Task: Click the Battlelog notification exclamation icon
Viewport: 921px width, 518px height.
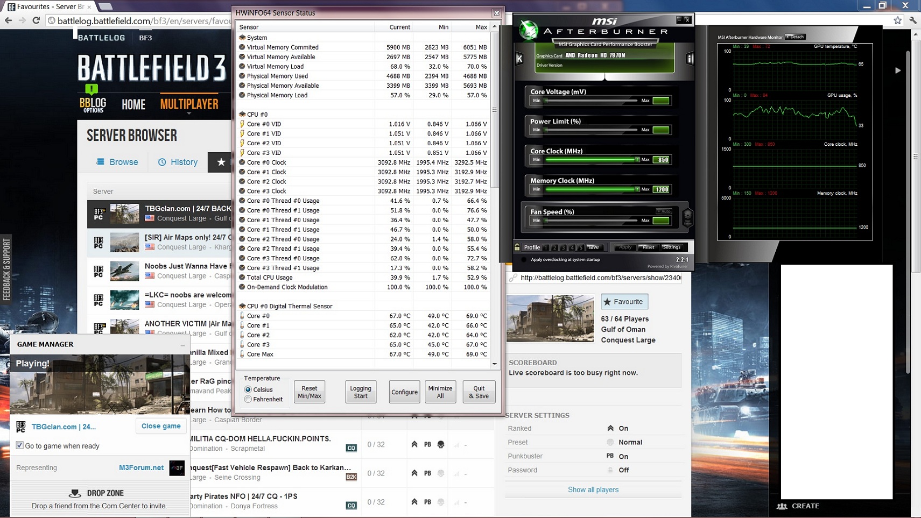Action: 92,89
